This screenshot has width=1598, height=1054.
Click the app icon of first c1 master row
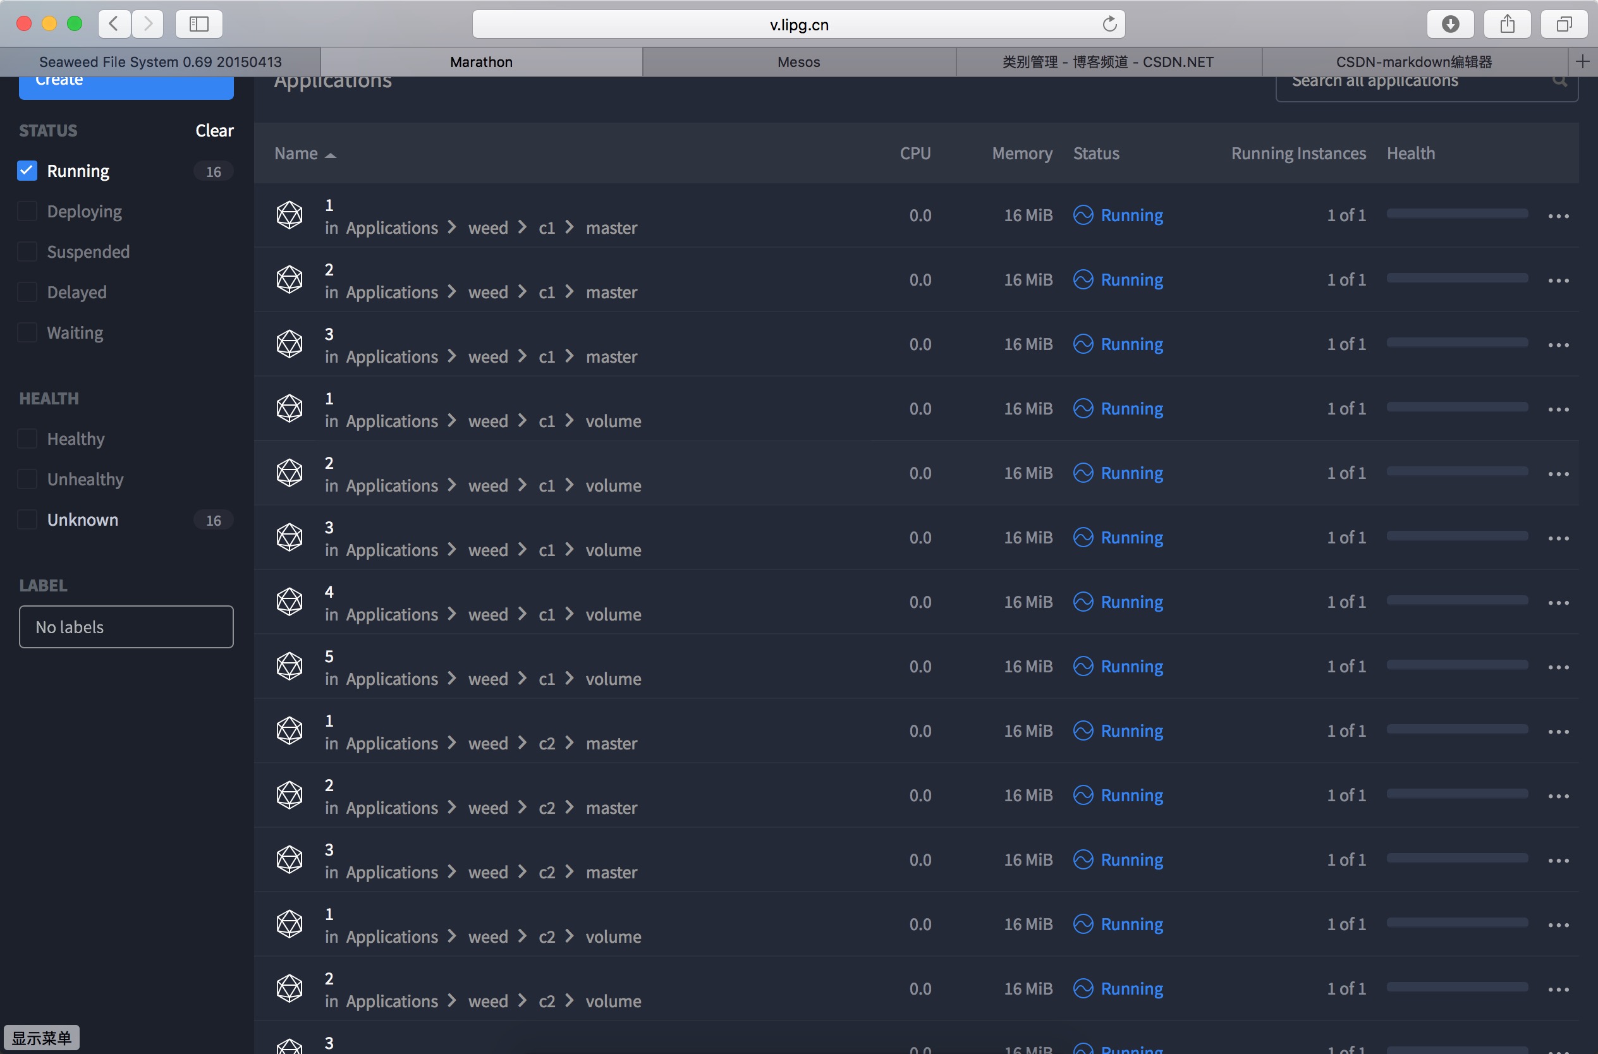click(290, 215)
